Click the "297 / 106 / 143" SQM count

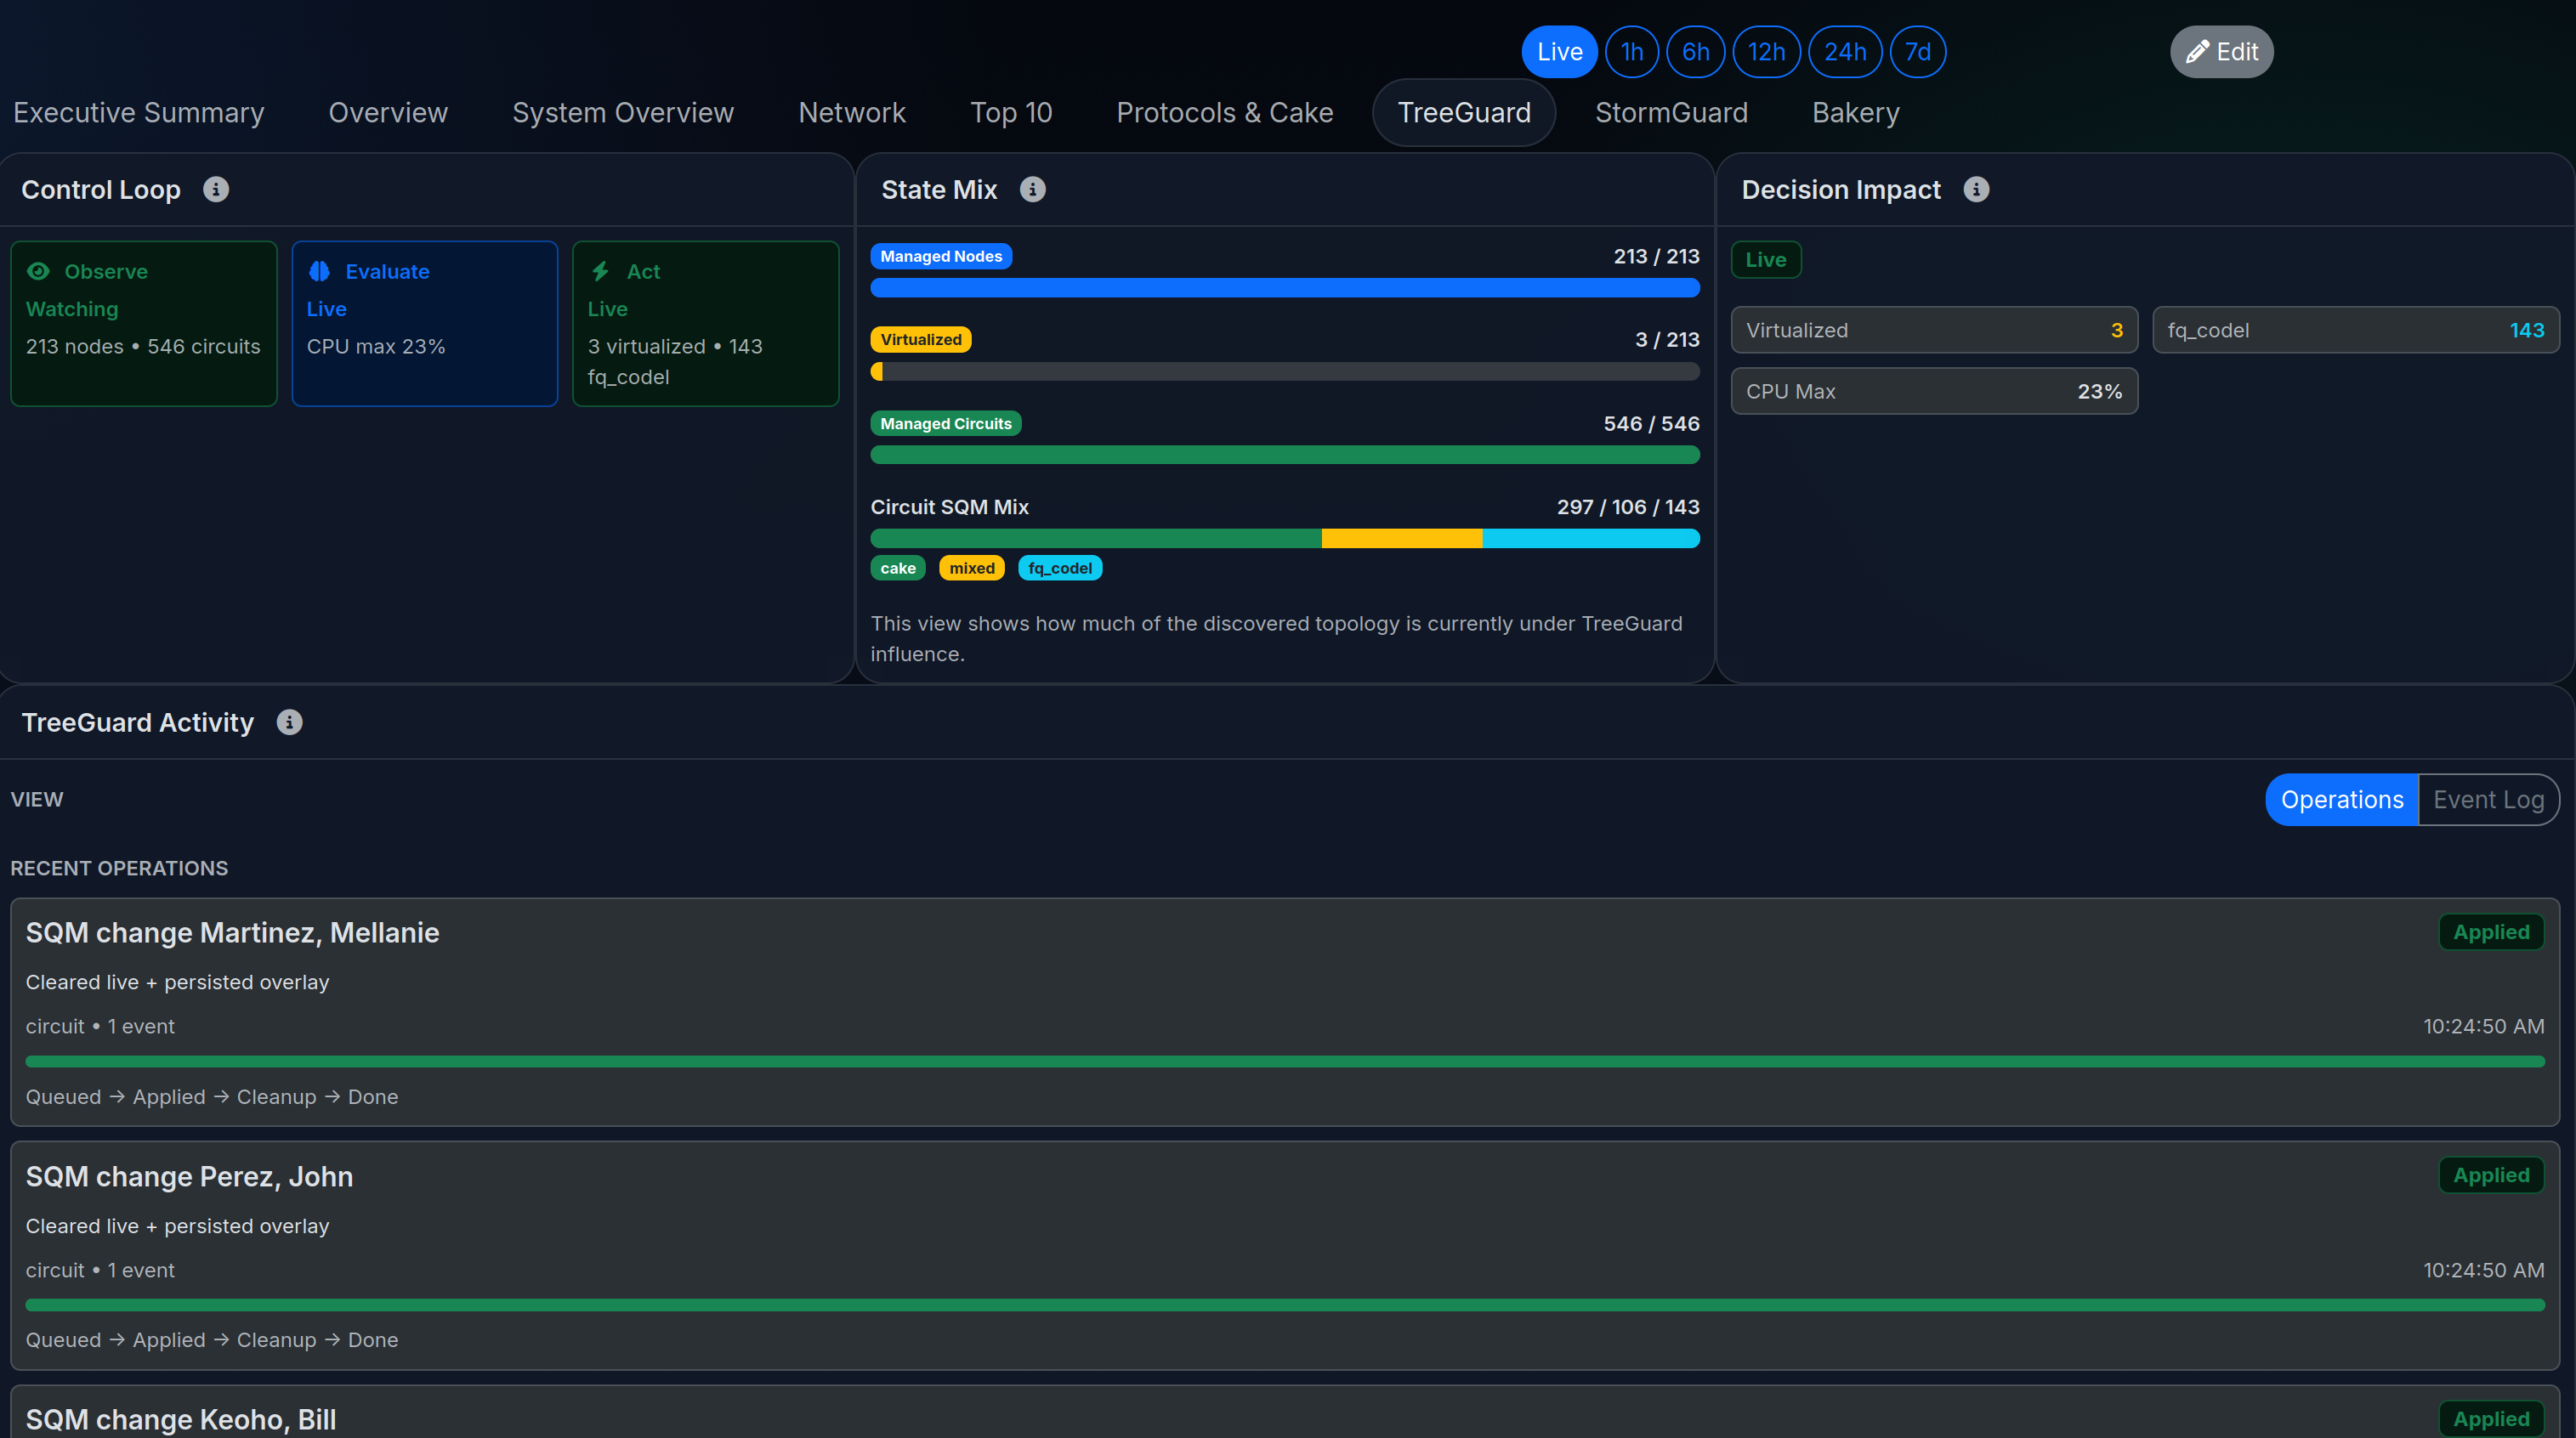coord(1628,507)
